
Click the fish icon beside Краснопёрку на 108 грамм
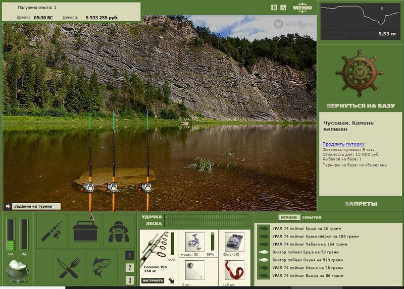pyautogui.click(x=263, y=236)
